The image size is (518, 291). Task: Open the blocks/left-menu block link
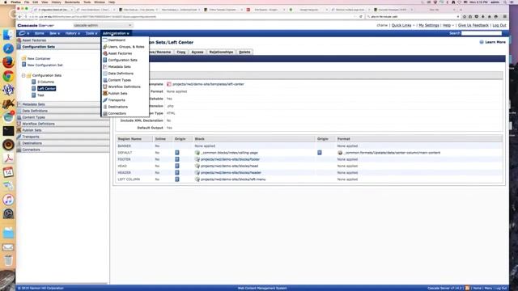pyautogui.click(x=233, y=179)
